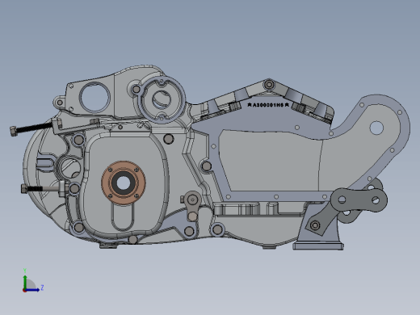Image resolution: width=420 pixels, height=315 pixels.
Task: Pick the small lever arm near the bottom center
Action: tap(191, 205)
